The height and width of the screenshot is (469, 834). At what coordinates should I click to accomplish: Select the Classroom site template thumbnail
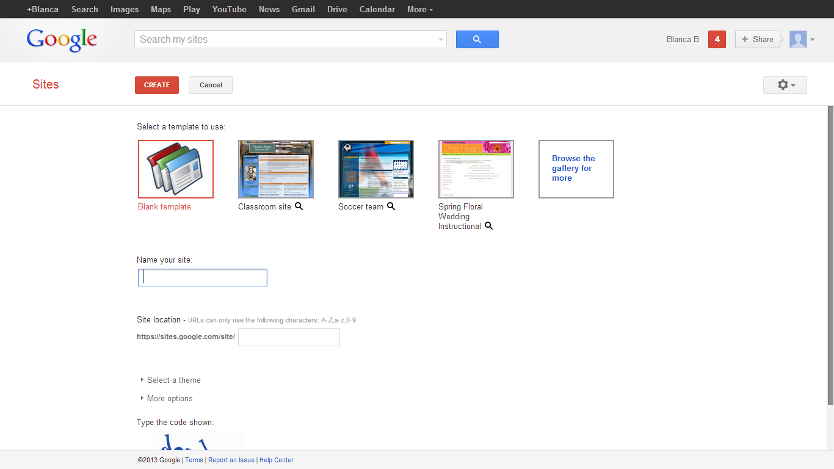[276, 169]
